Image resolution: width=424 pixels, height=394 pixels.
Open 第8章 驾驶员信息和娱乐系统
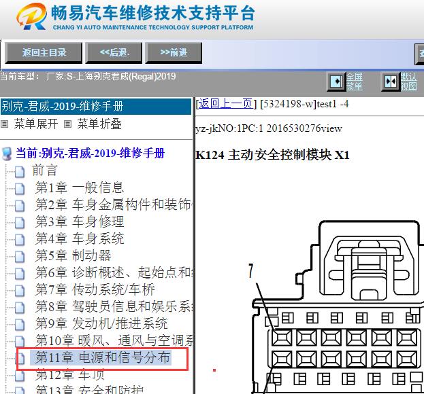click(x=114, y=307)
